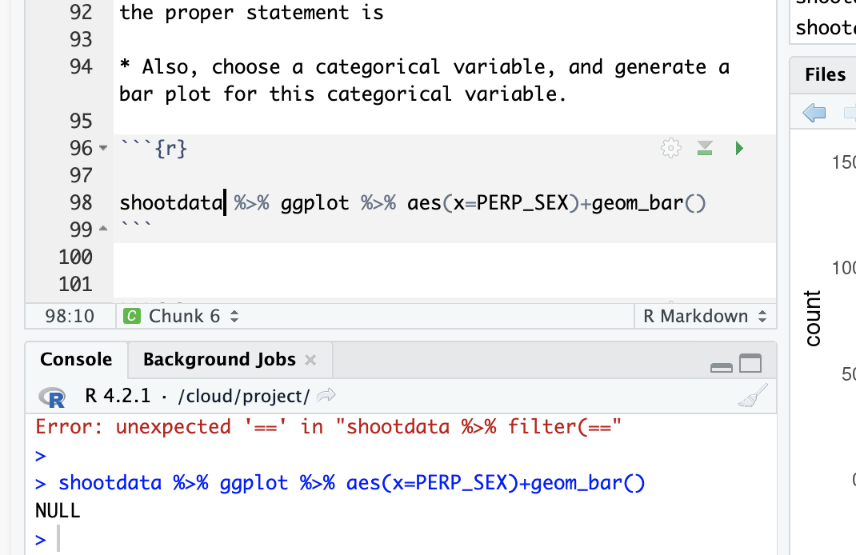The width and height of the screenshot is (856, 555).
Task: Open the Files pane tab
Action: coord(825,74)
